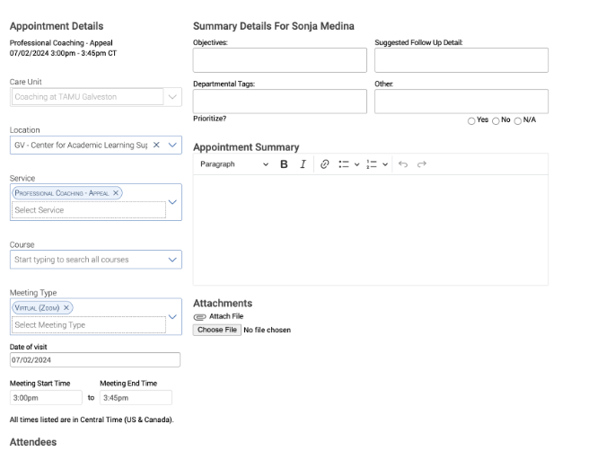Viewport: 589px width, 451px height.
Task: Click the Departmental Tags text box
Action: tap(280, 102)
